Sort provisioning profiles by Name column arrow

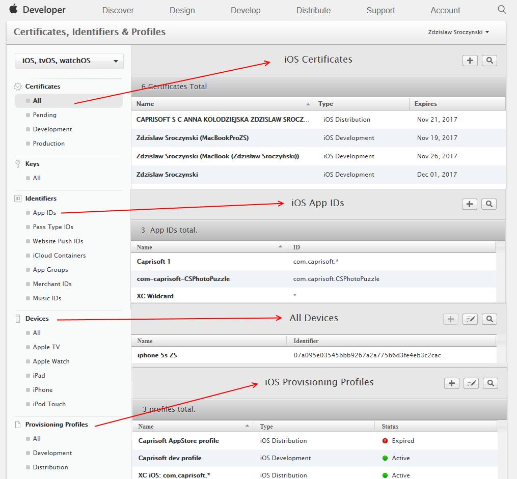tap(247, 426)
